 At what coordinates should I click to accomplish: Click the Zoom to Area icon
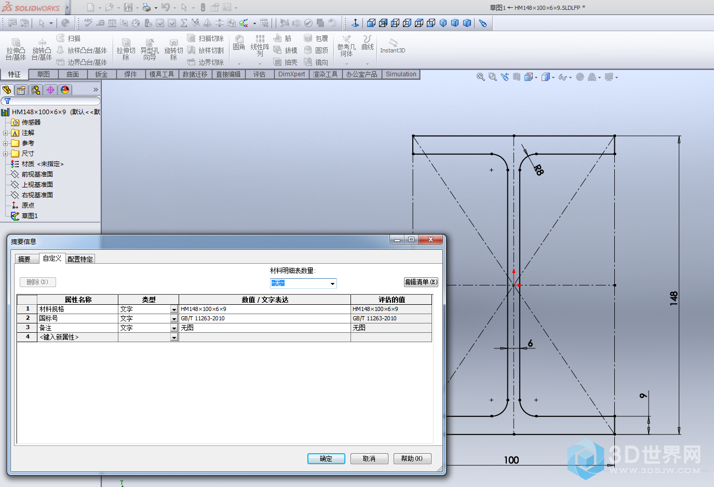click(493, 77)
